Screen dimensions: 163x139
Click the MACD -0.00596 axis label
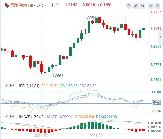click(154, 131)
